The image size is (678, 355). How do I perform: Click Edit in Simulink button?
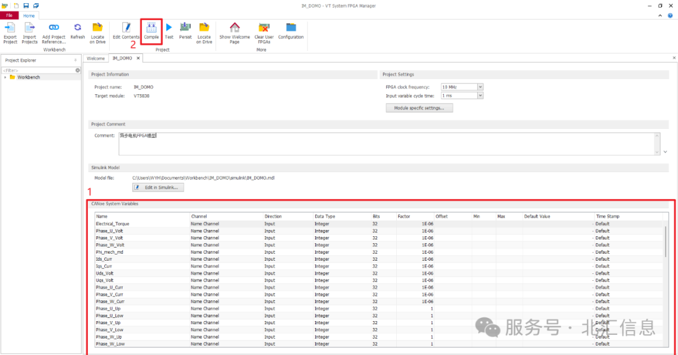click(x=158, y=187)
